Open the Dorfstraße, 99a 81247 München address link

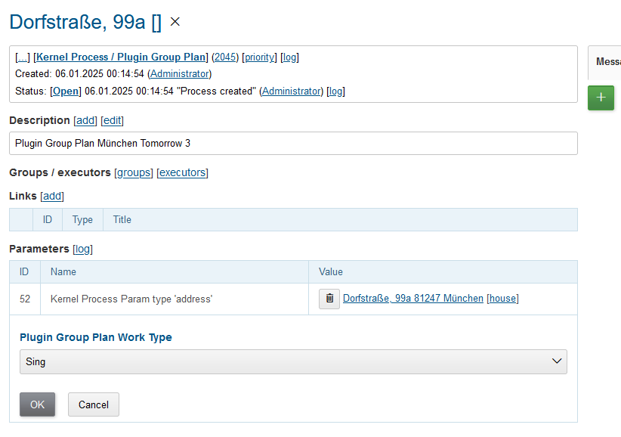click(412, 299)
